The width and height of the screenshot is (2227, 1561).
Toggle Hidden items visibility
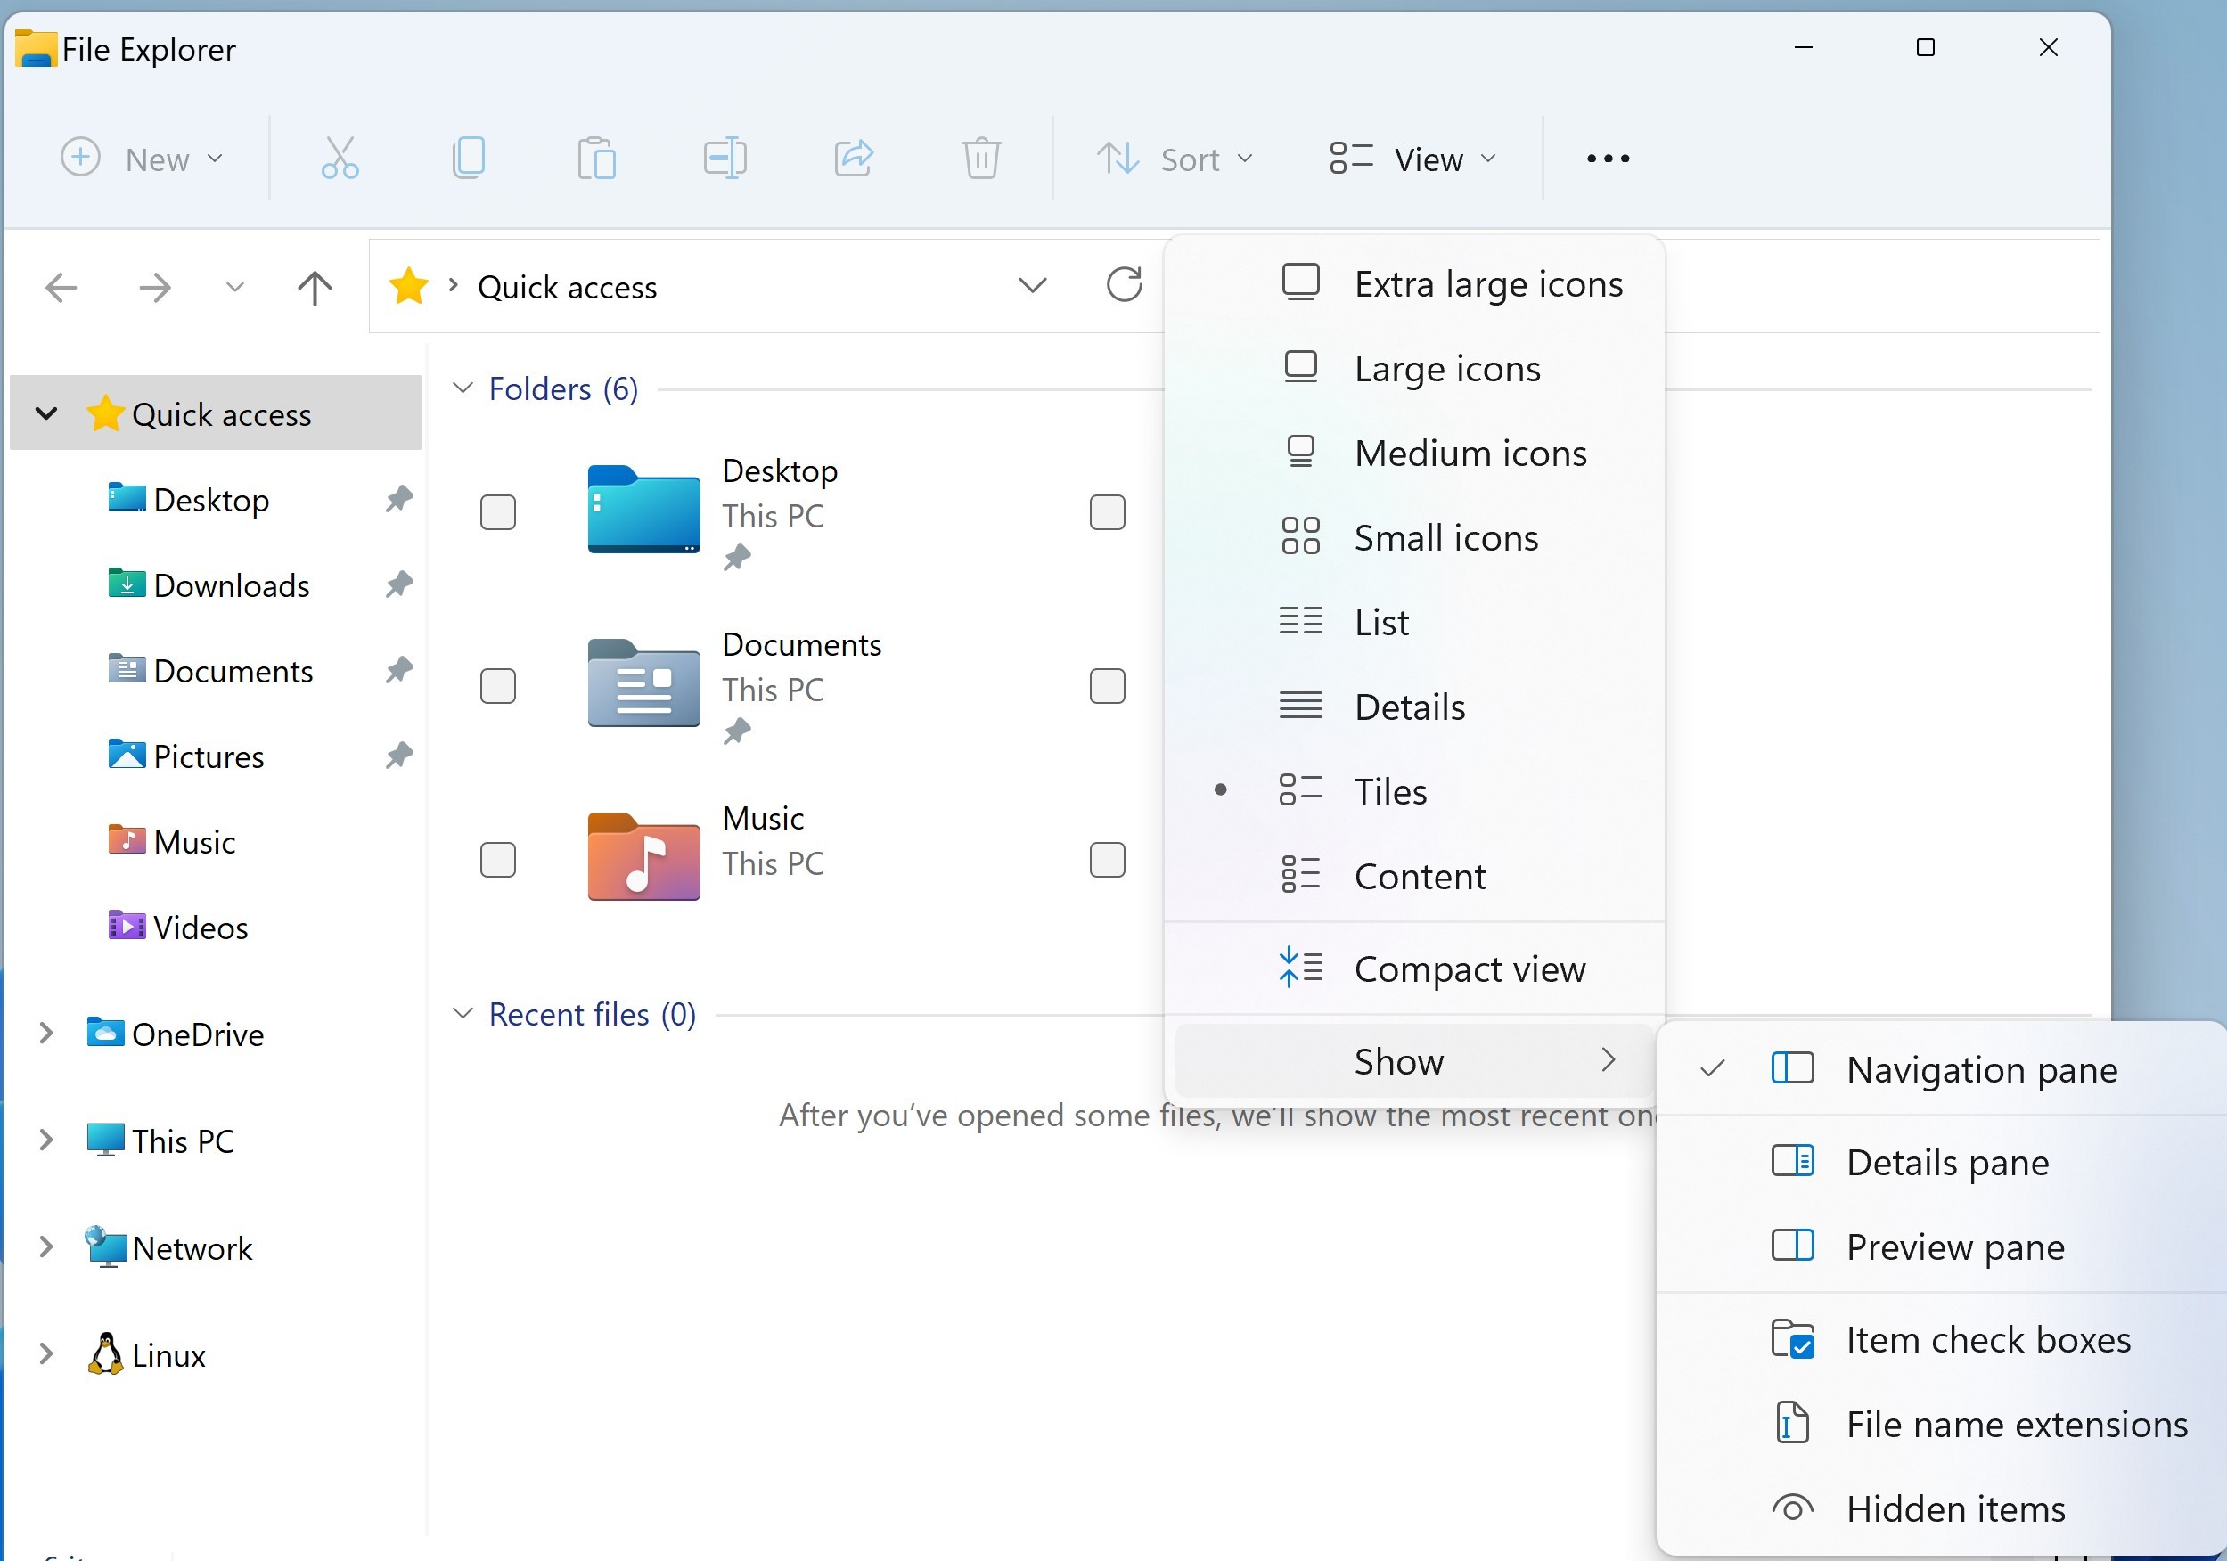(x=1954, y=1508)
